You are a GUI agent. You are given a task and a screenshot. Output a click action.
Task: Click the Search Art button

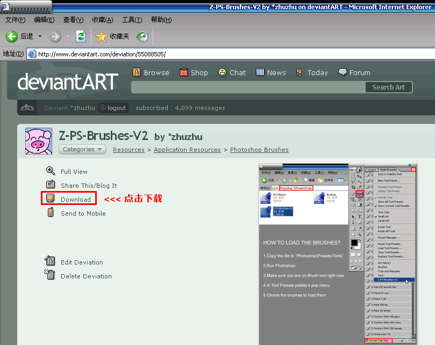click(x=389, y=87)
